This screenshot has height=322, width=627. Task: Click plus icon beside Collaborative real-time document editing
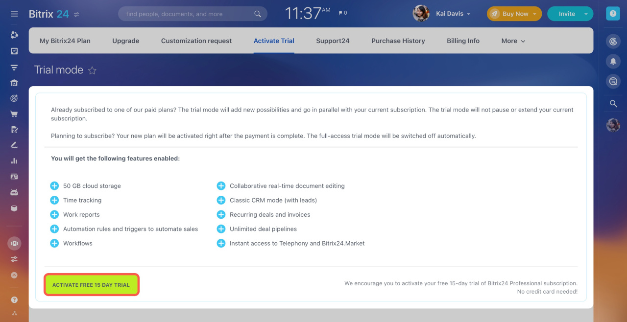tap(221, 186)
